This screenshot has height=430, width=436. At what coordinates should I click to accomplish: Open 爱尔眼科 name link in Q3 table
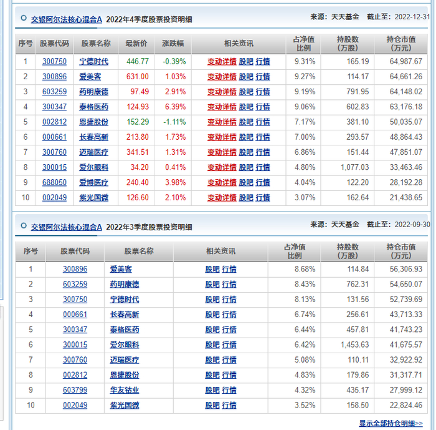(125, 344)
